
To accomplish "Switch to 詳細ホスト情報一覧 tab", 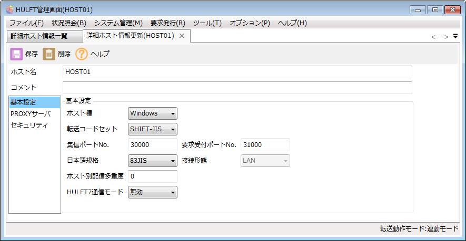I will click(45, 36).
